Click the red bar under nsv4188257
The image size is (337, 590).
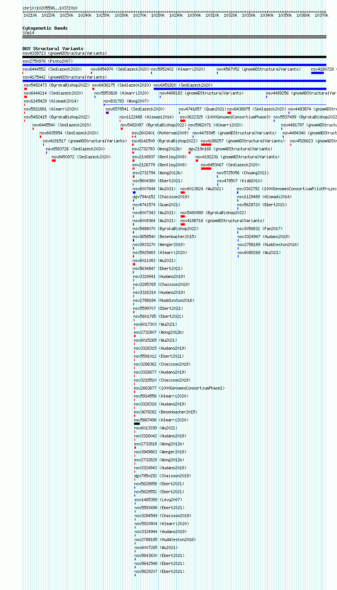(x=206, y=145)
